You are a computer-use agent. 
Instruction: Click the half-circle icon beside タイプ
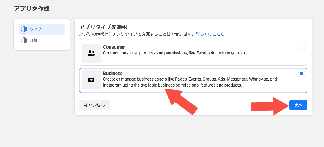coord(24,29)
